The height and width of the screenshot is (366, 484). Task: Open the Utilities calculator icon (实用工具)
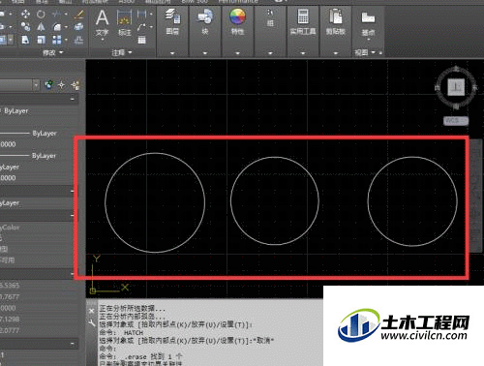point(303,21)
